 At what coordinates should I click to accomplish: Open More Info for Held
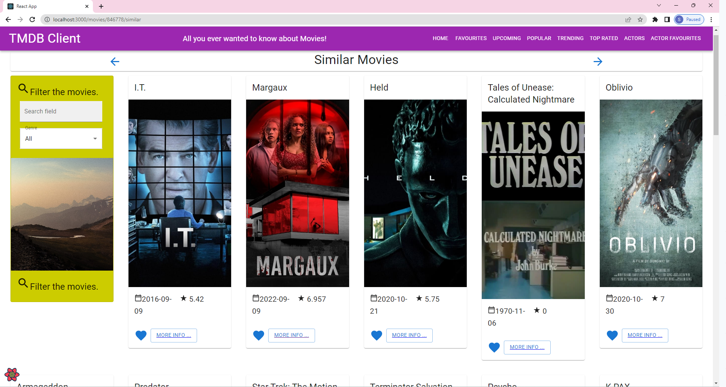[x=409, y=335]
